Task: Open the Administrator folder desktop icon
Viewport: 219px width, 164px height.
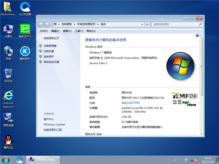Action: click(x=8, y=9)
